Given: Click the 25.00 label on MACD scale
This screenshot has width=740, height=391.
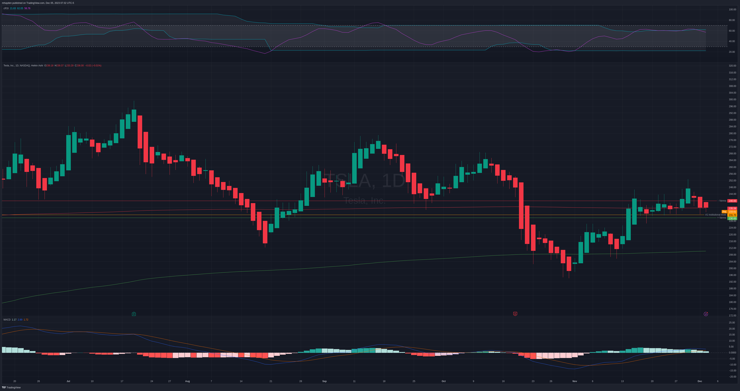Looking at the screenshot, I should (732, 323).
